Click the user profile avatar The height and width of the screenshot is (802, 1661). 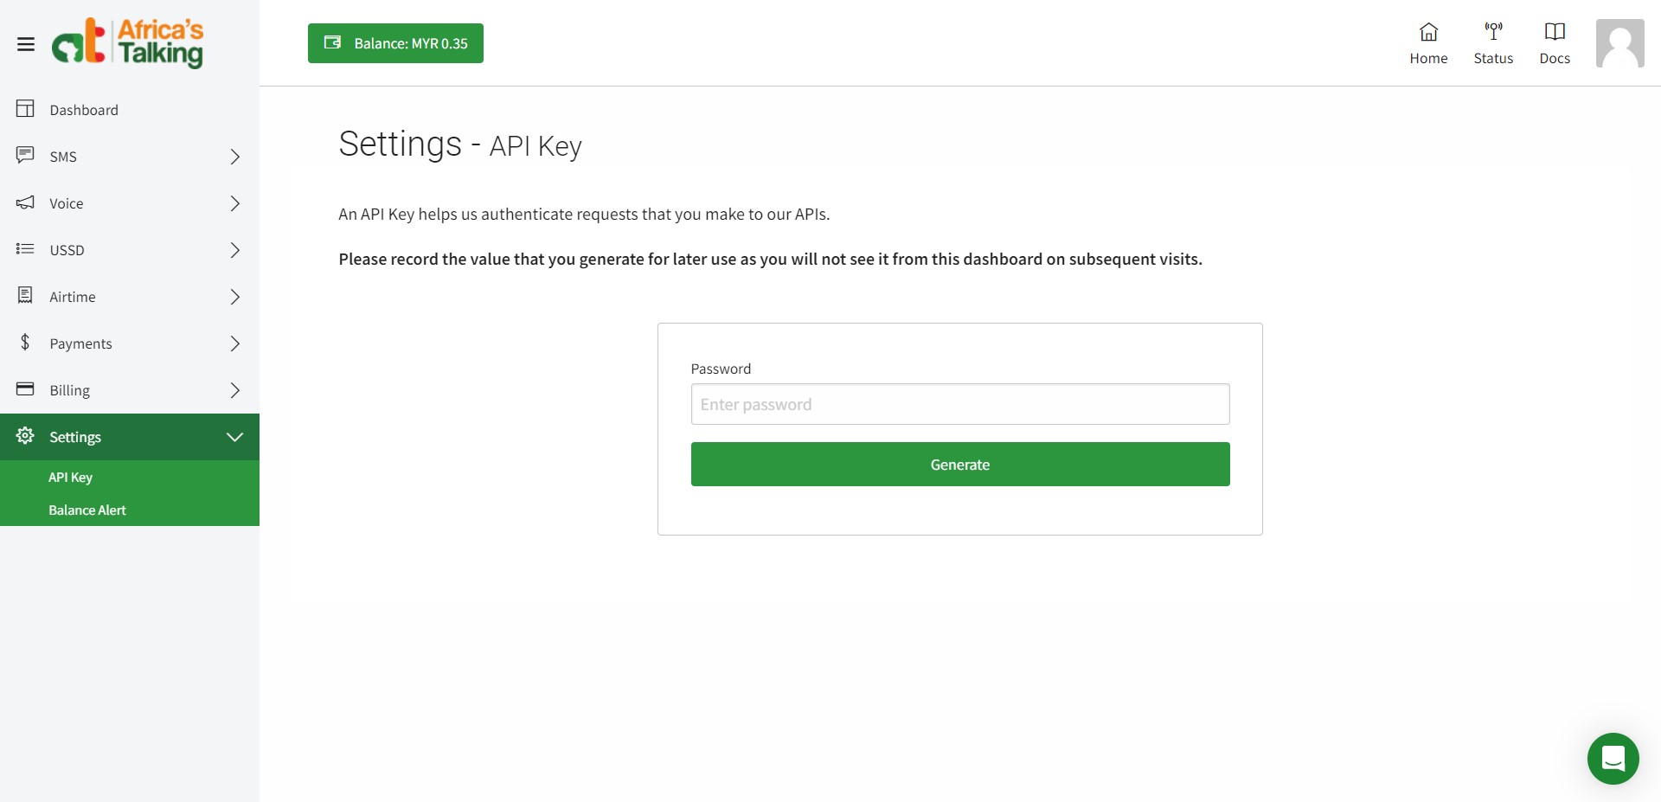click(x=1619, y=43)
